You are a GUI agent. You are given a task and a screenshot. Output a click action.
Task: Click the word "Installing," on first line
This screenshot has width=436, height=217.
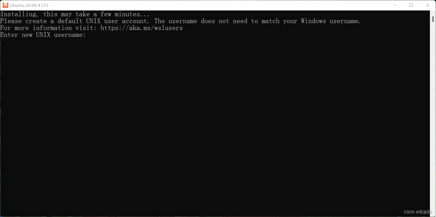point(19,14)
